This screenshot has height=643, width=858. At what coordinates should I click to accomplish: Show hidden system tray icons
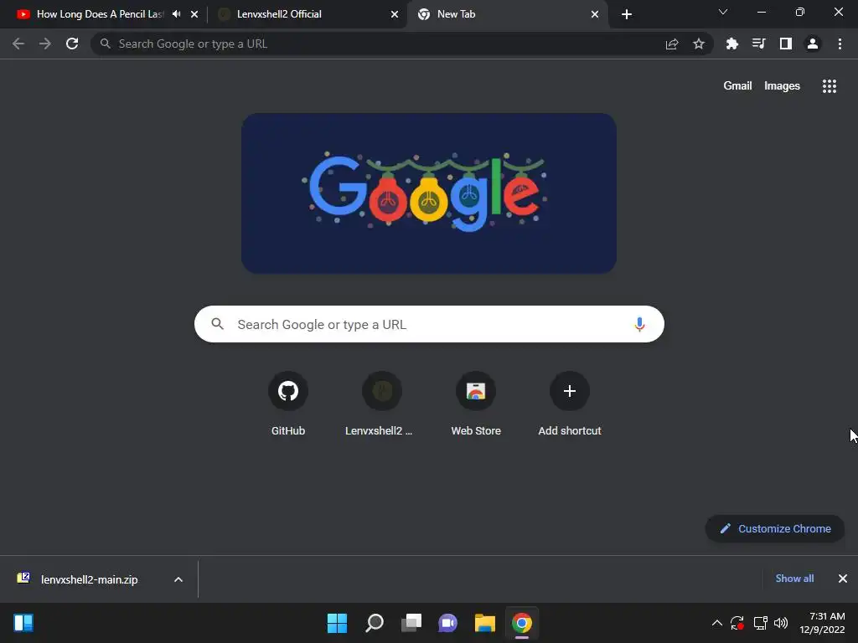[717, 623]
